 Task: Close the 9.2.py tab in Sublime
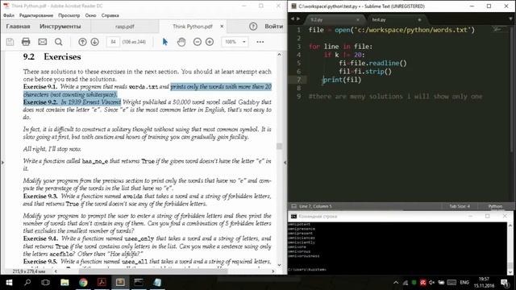tap(358, 19)
